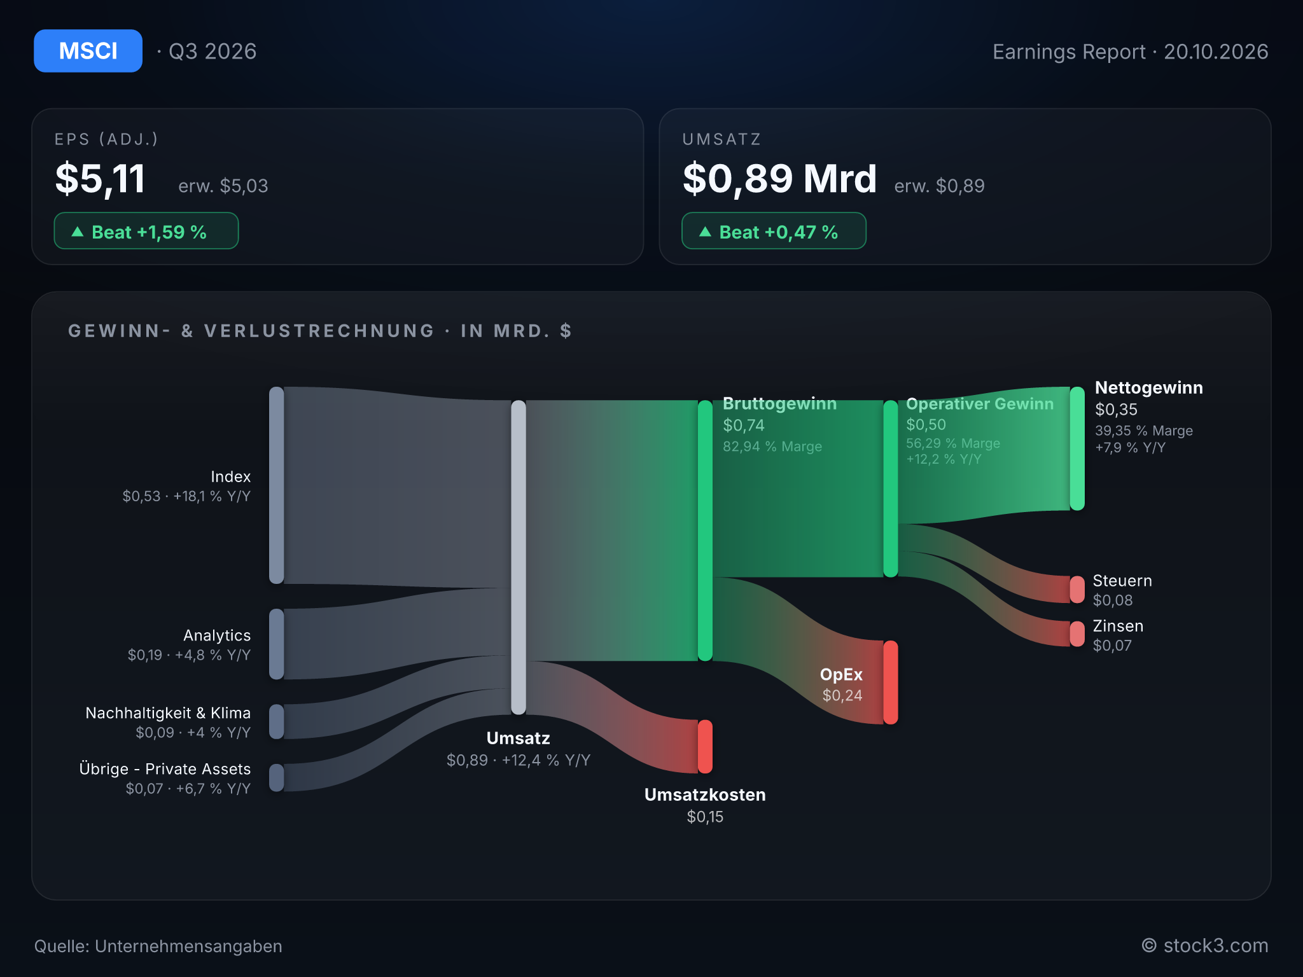Select the Übrige - Private Assets node bar
The height and width of the screenshot is (977, 1303).
tap(277, 777)
